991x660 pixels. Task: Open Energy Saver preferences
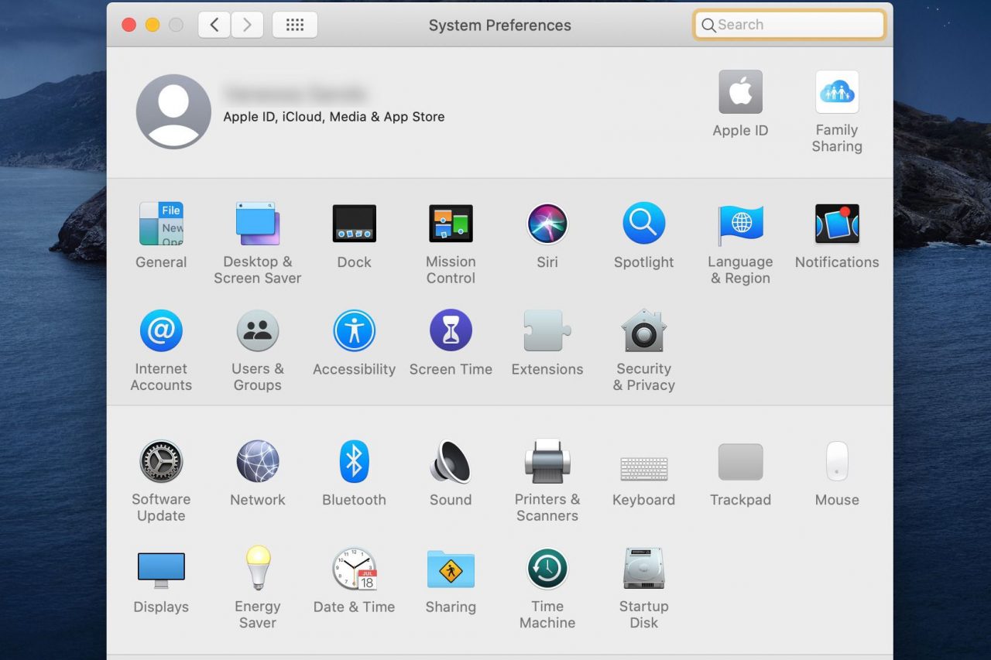[x=257, y=569]
